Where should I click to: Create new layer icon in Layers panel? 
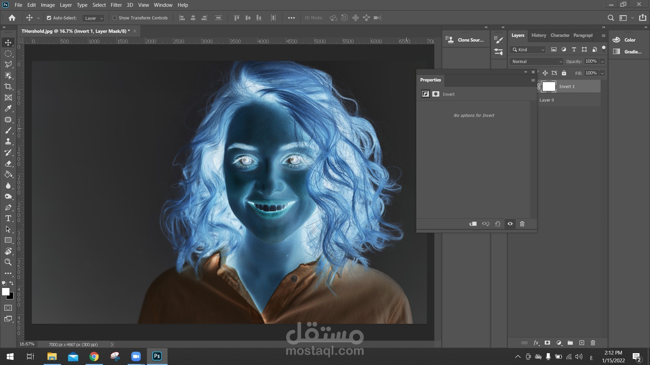click(582, 343)
